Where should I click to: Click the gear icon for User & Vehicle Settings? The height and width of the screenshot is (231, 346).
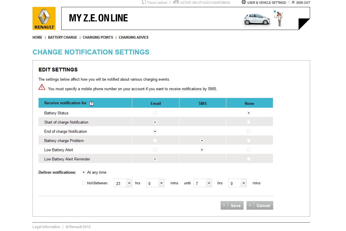244,2
